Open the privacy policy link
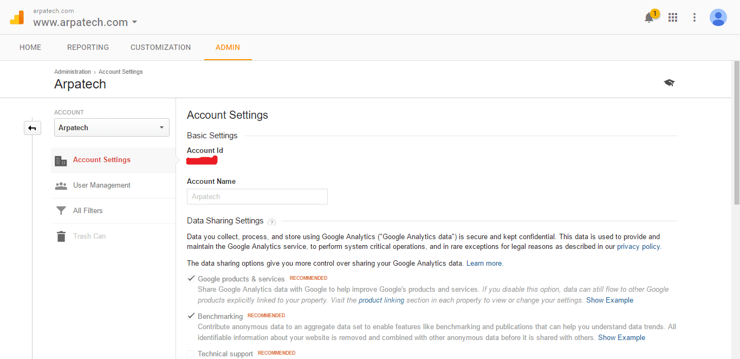The width and height of the screenshot is (740, 359). click(x=638, y=246)
